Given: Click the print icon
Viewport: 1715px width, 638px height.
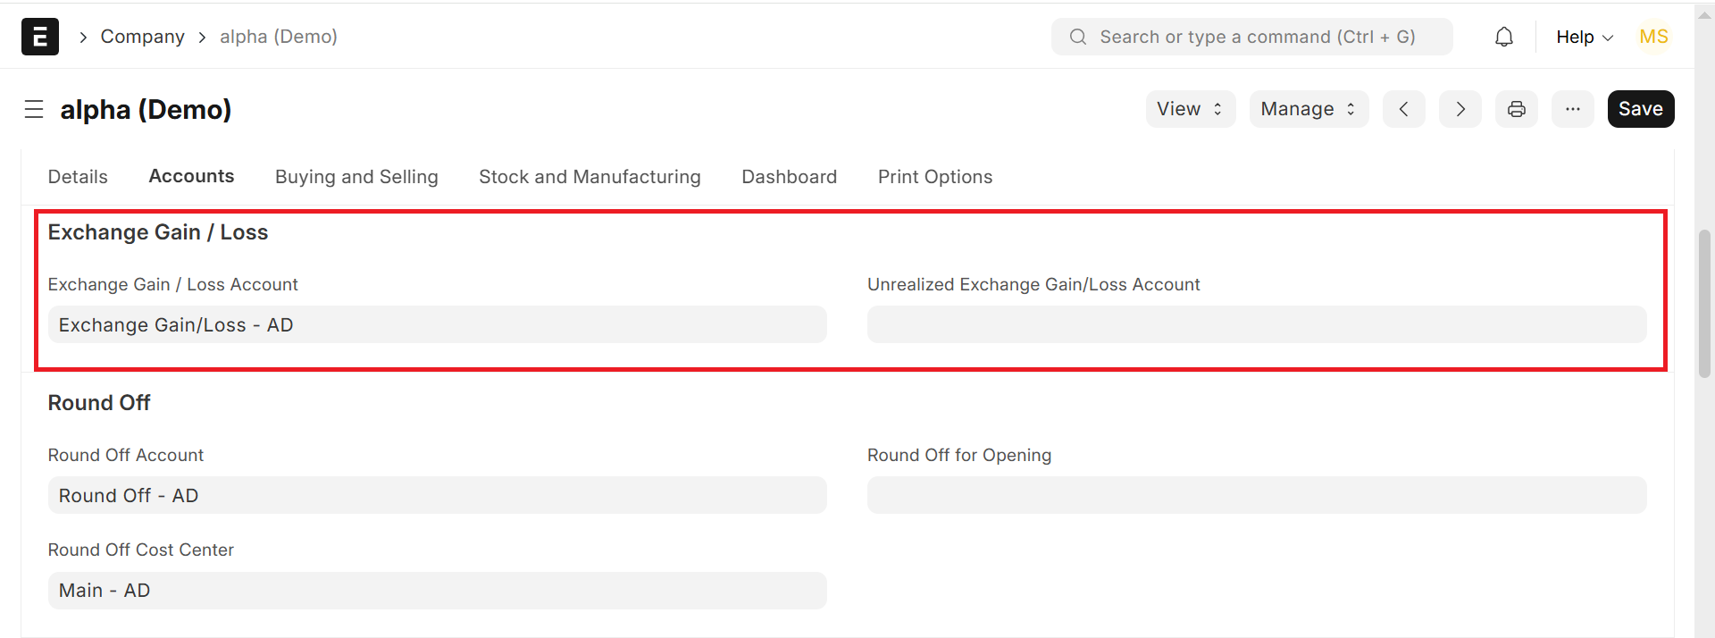Looking at the screenshot, I should [x=1517, y=109].
